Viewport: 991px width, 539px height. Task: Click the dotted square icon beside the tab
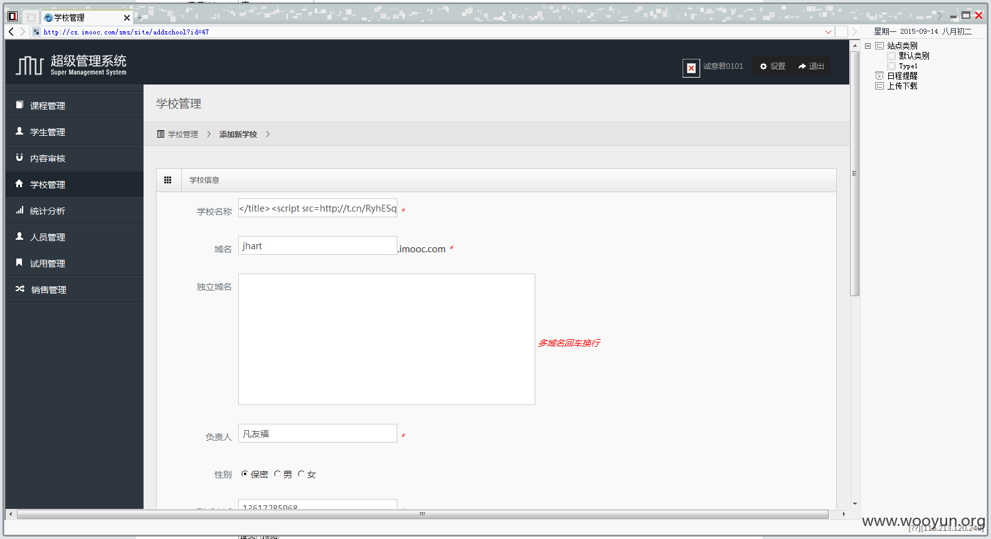[31, 18]
